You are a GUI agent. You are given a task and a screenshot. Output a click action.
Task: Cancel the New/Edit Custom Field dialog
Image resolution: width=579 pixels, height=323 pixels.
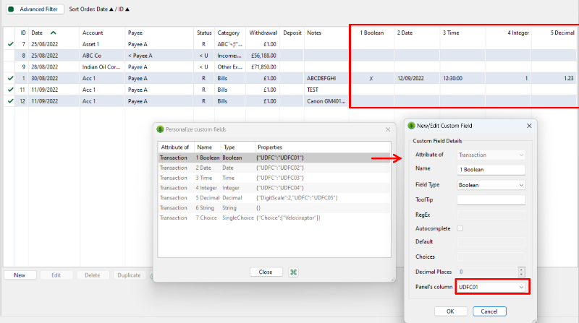pyautogui.click(x=489, y=311)
